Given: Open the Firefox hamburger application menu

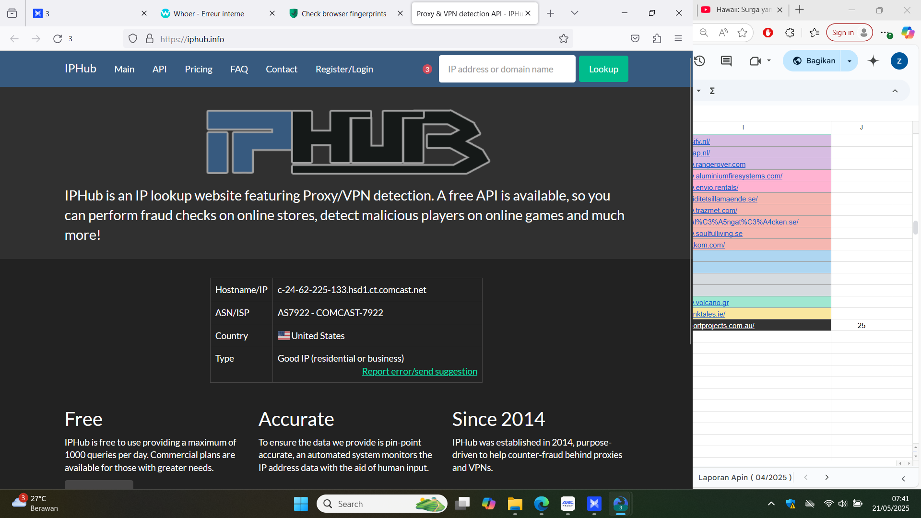Looking at the screenshot, I should pos(678,39).
